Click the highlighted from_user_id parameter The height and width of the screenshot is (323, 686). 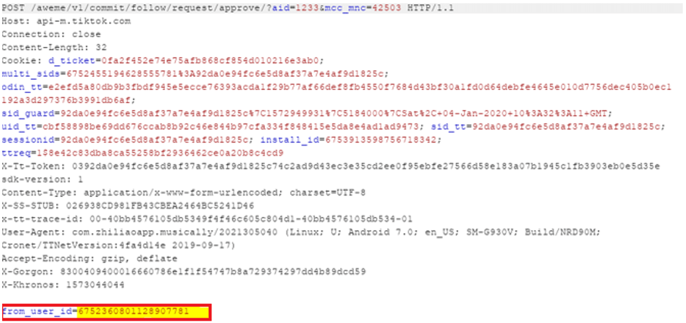(106, 312)
